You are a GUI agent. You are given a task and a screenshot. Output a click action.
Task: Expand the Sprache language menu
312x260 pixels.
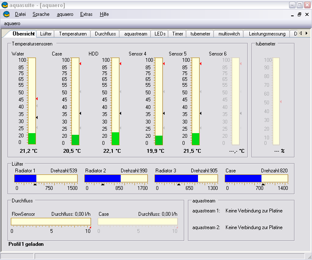(41, 14)
